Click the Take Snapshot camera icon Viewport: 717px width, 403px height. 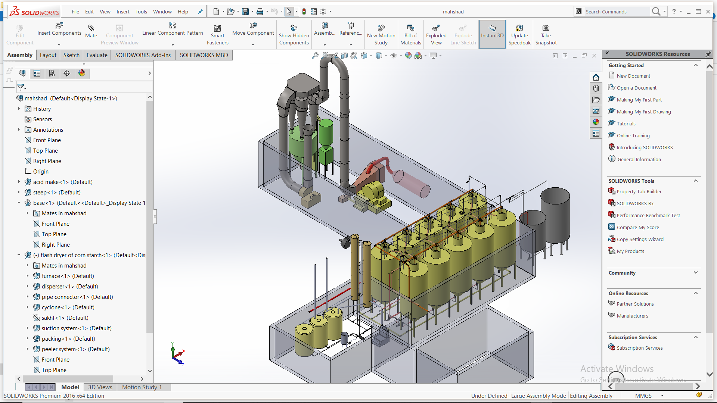[x=546, y=28]
